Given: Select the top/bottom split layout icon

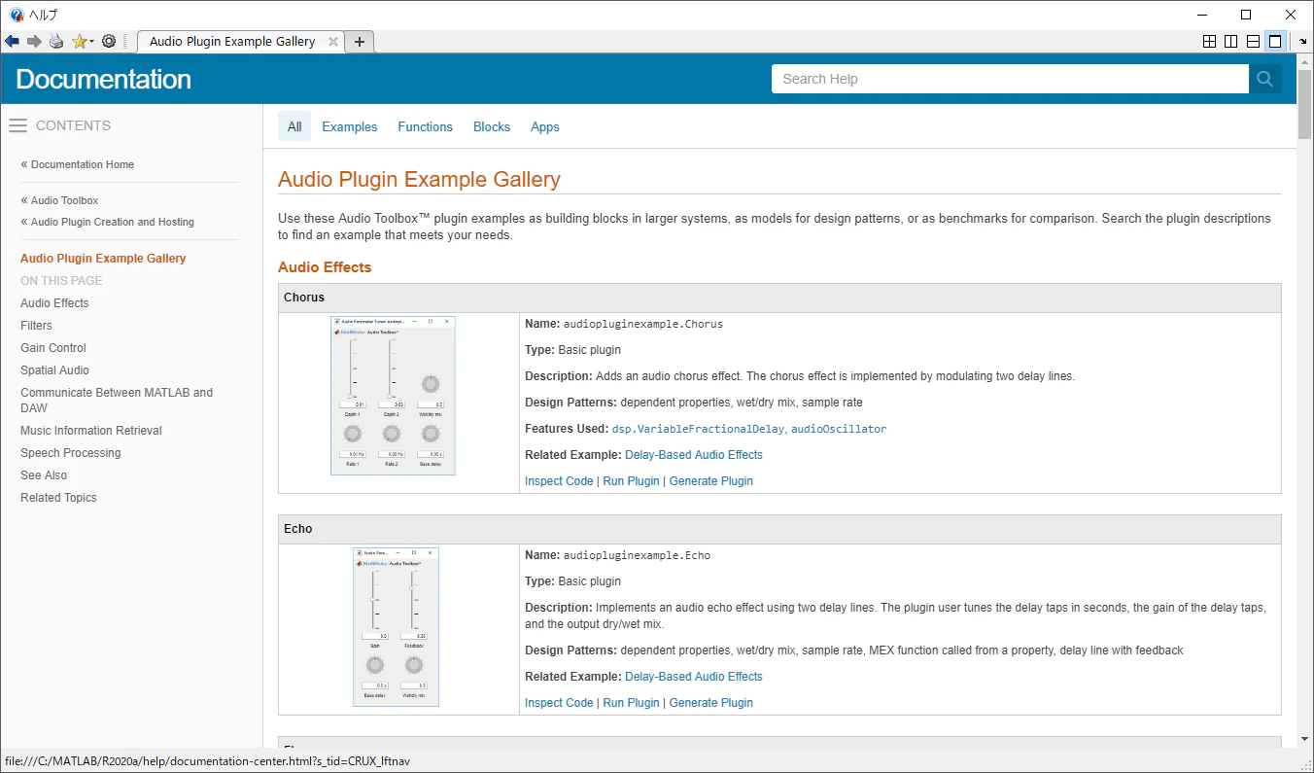Looking at the screenshot, I should [x=1253, y=42].
